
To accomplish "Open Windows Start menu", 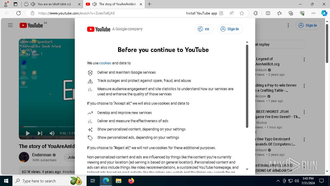I will (x=6, y=181).
